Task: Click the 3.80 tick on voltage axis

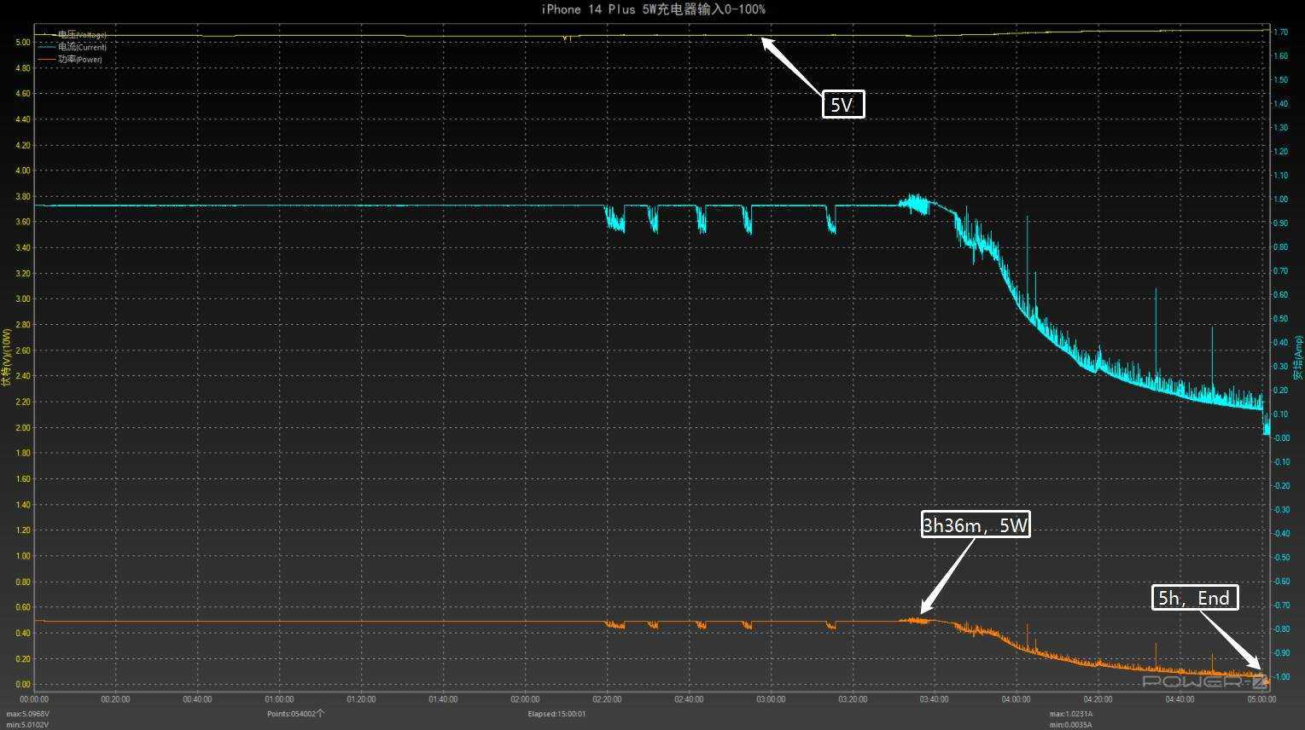Action: [23, 197]
